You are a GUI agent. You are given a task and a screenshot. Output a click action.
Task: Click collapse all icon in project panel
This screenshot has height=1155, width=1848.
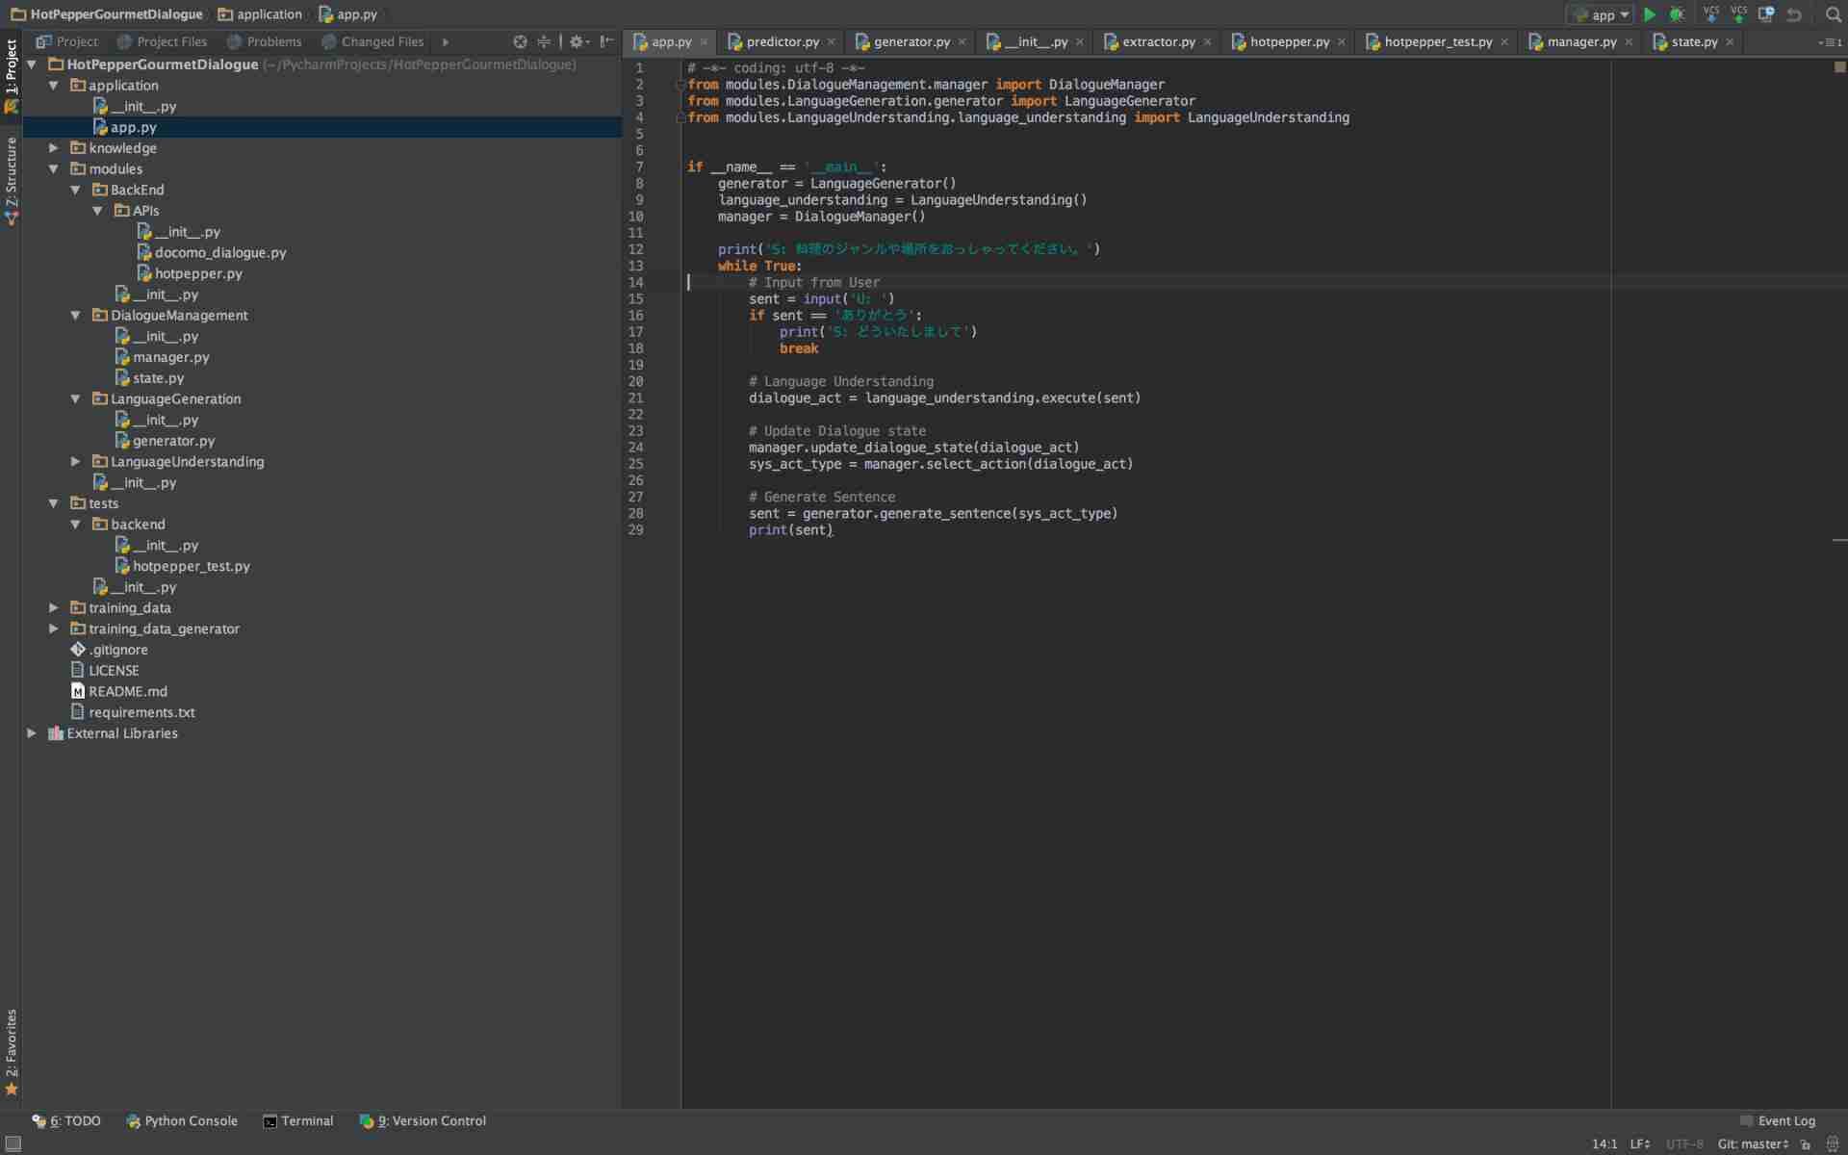click(544, 41)
